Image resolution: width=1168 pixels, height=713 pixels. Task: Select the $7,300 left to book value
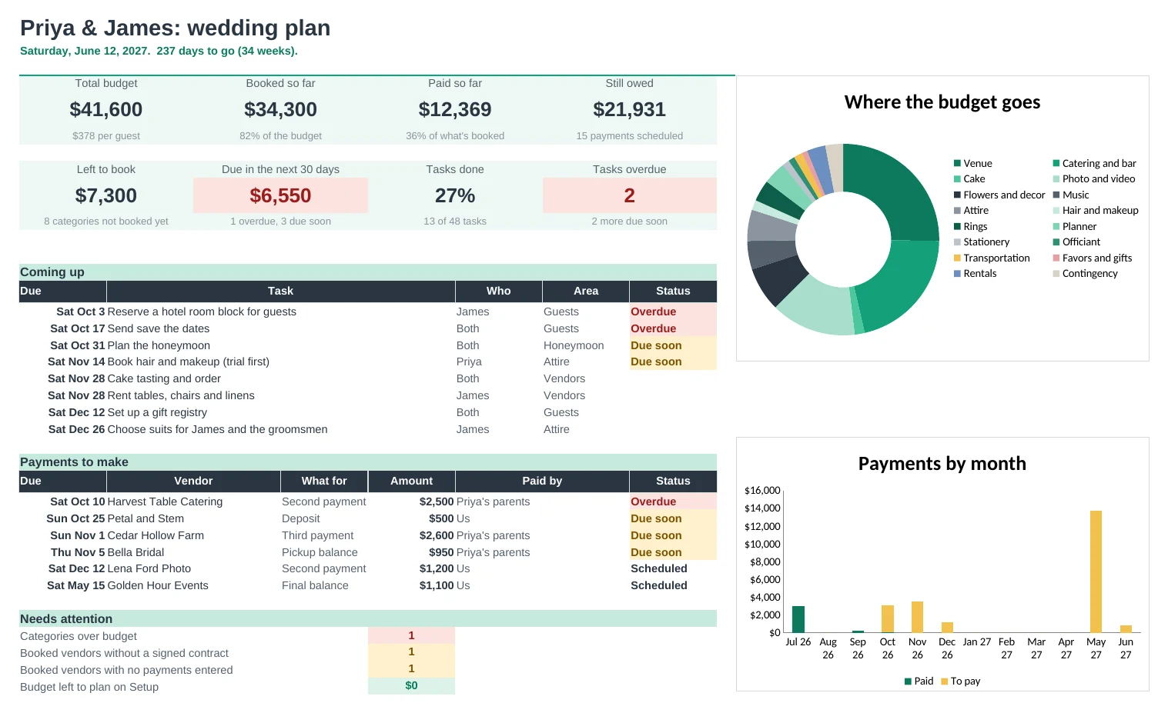(x=106, y=196)
